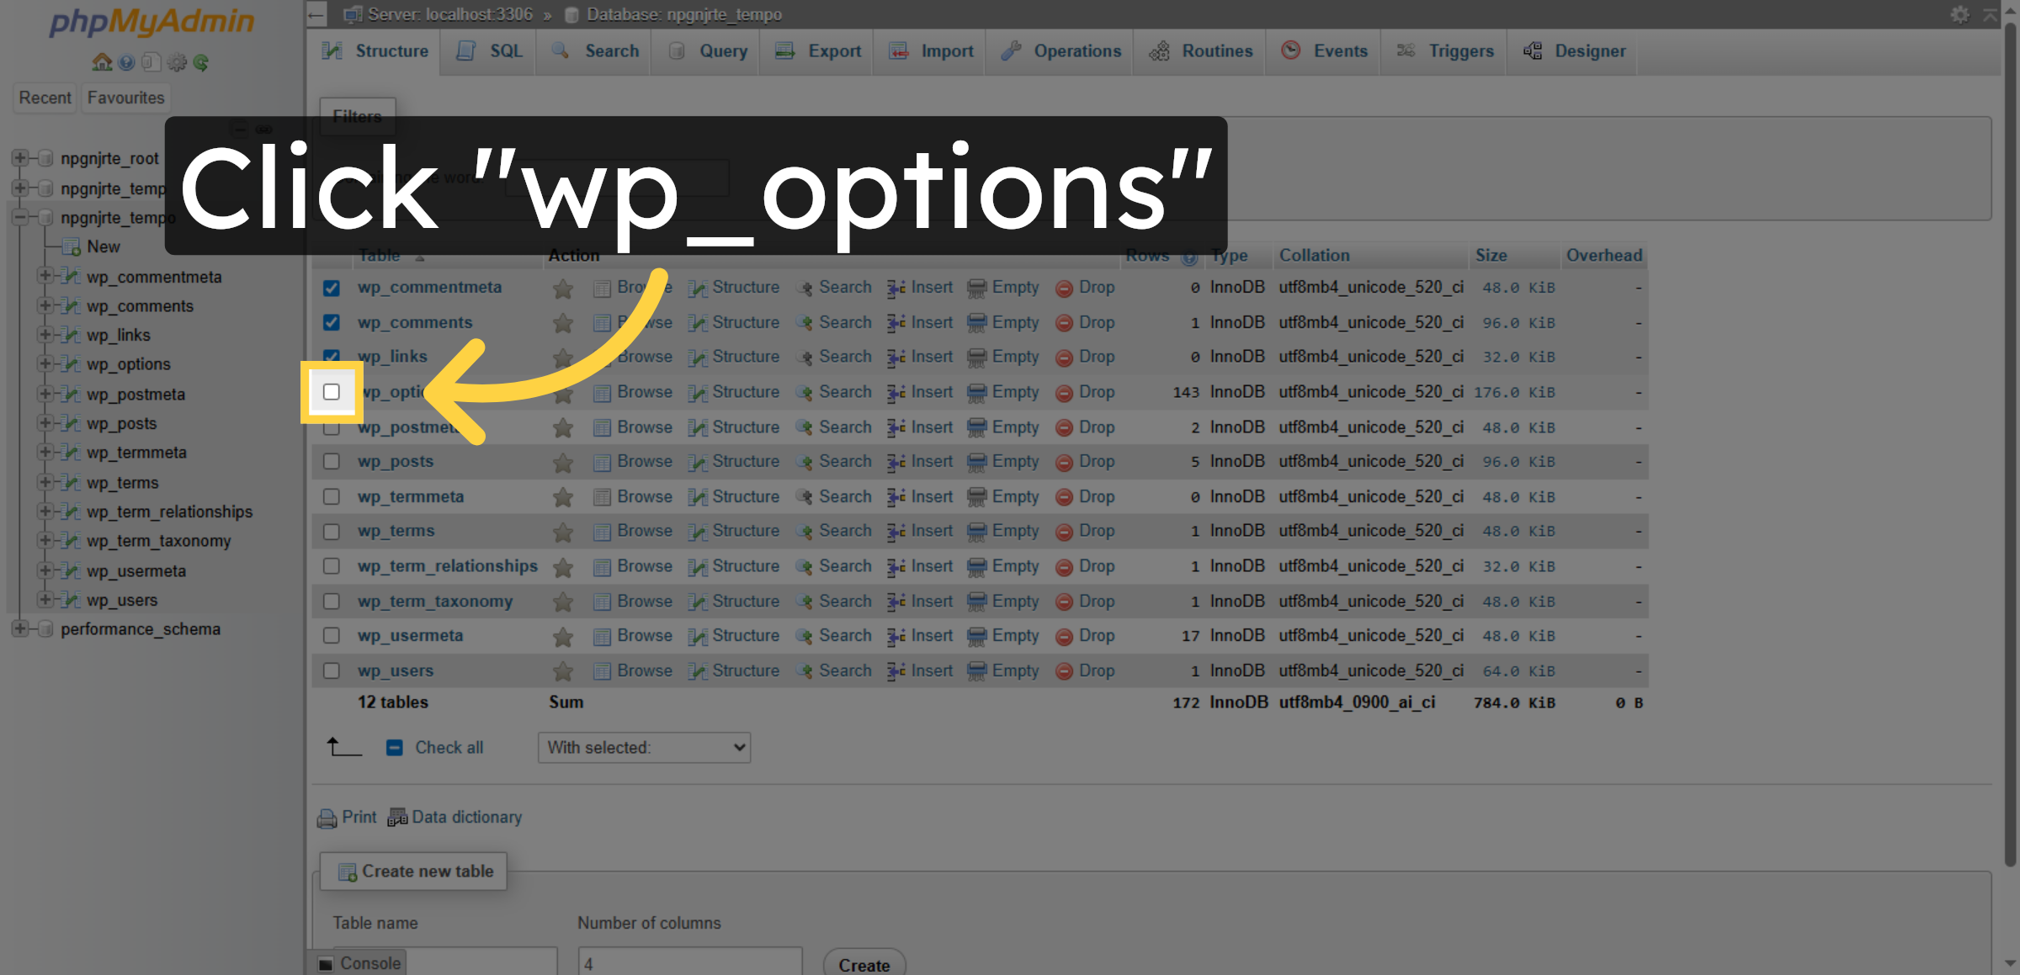Collapse the npgnjrte_tempo database tree
The height and width of the screenshot is (975, 2020).
tap(20, 217)
